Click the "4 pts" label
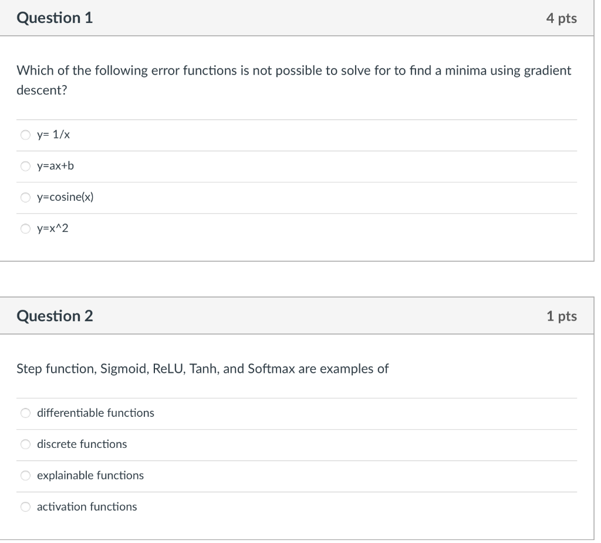 [x=561, y=18]
